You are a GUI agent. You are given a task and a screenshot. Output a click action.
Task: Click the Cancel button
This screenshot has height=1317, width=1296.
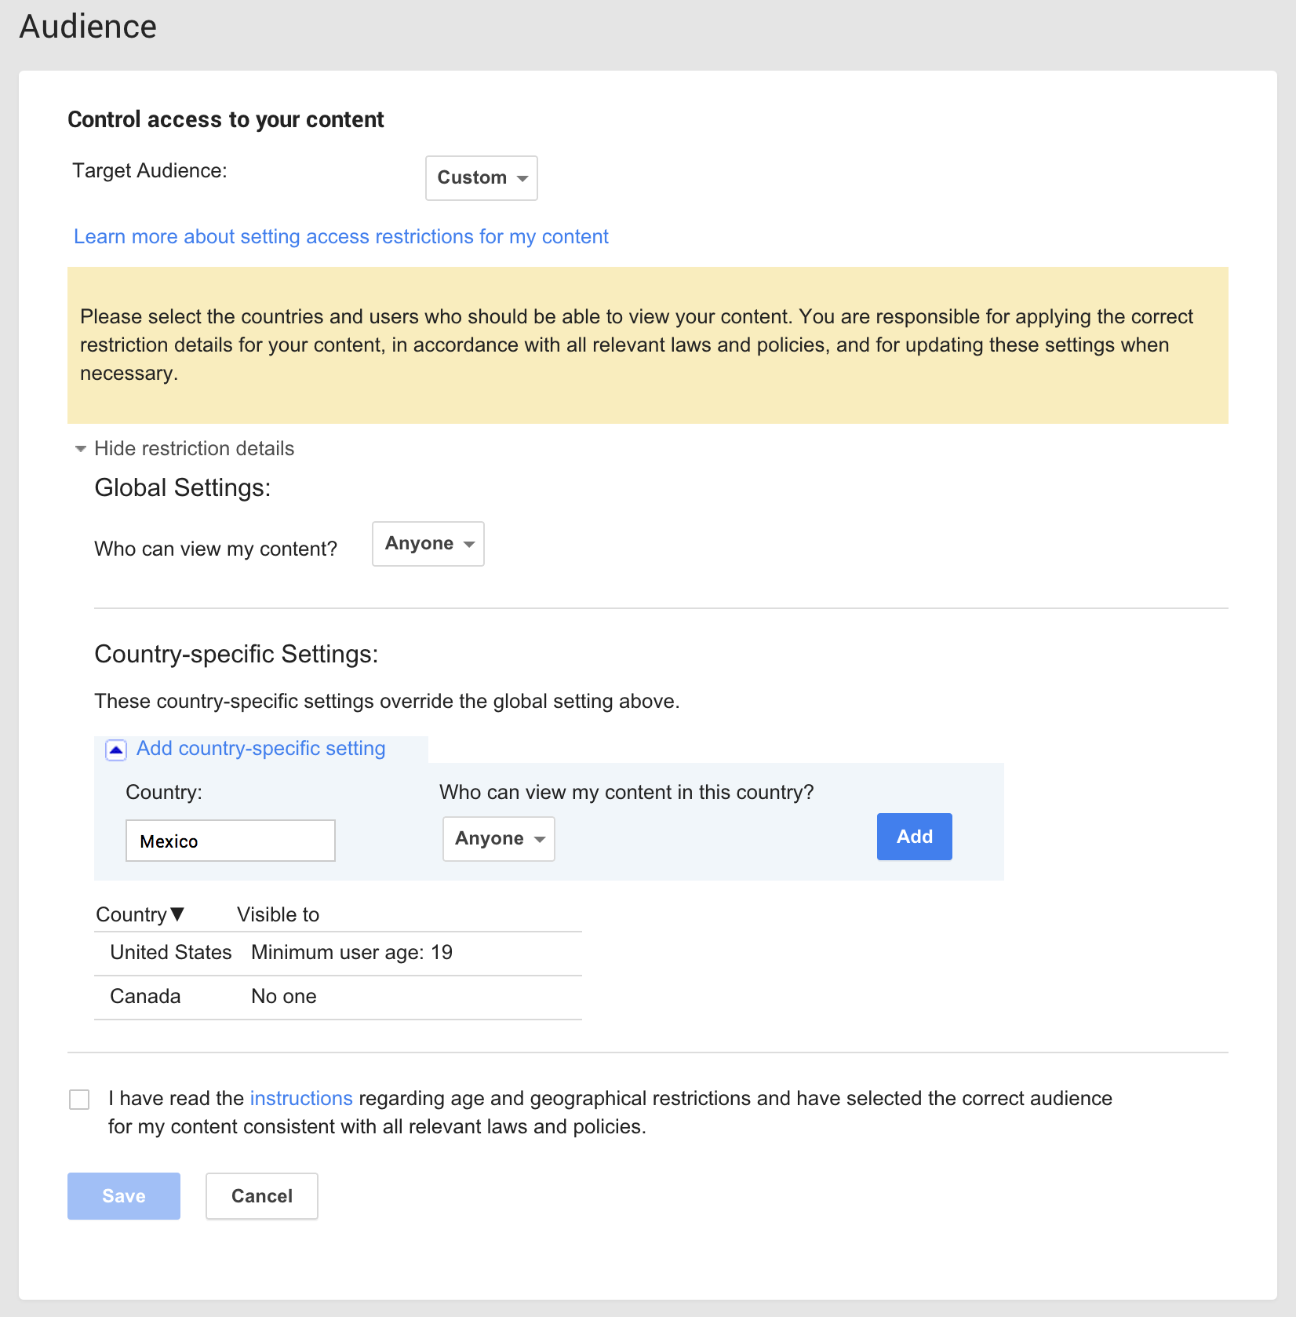pyautogui.click(x=261, y=1196)
